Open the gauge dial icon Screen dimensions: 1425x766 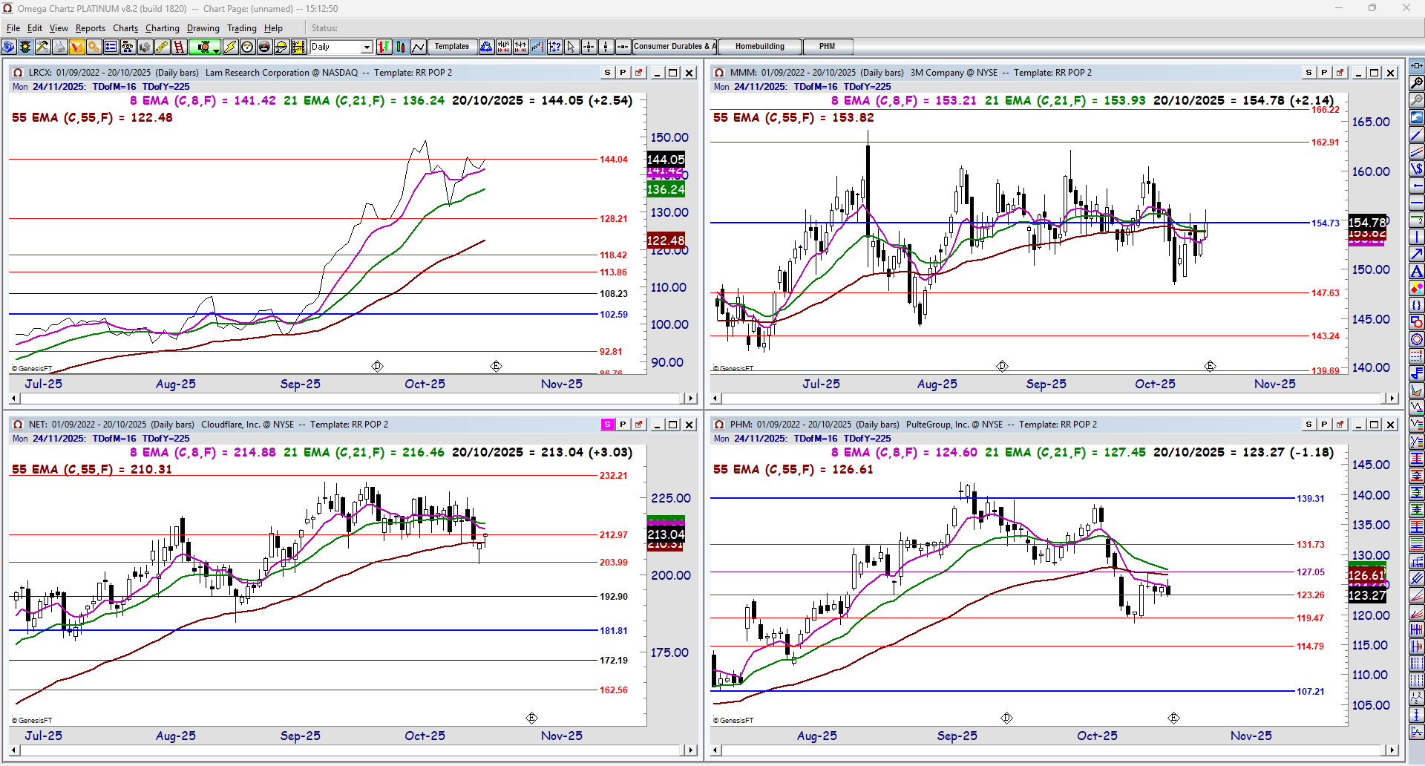coord(247,47)
